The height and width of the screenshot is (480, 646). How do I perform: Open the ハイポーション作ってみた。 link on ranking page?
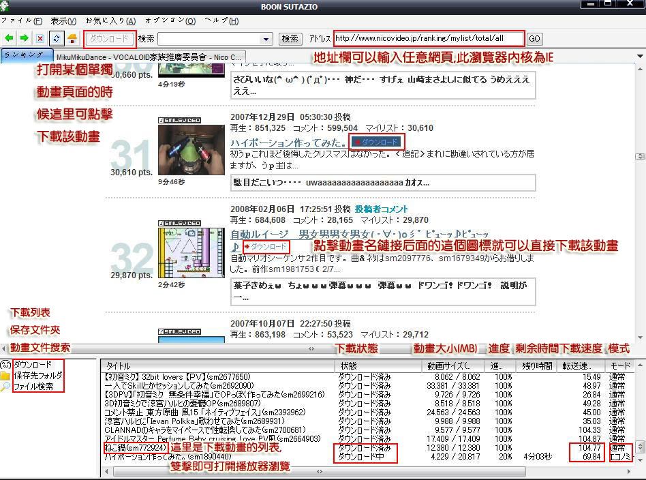288,142
